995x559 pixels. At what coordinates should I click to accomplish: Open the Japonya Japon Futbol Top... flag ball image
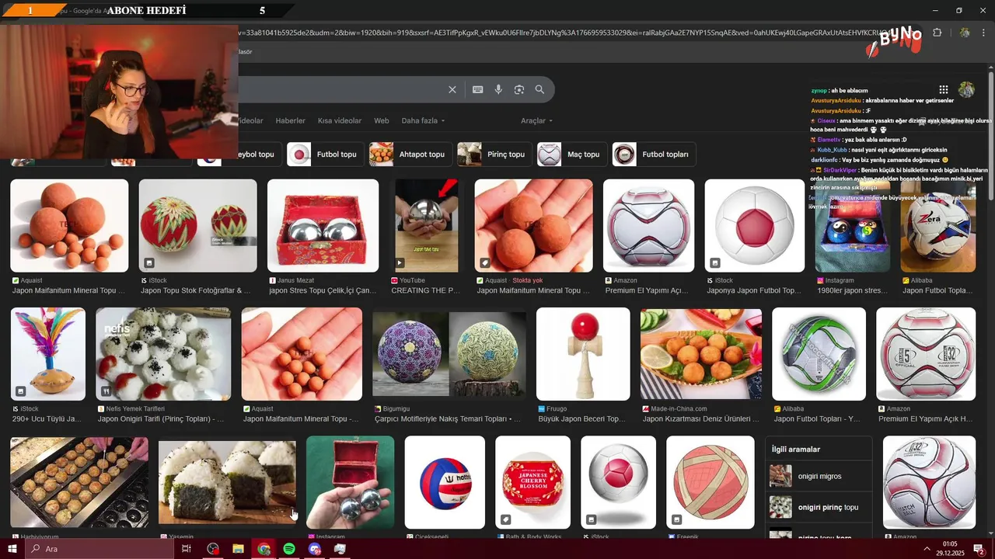coord(755,226)
